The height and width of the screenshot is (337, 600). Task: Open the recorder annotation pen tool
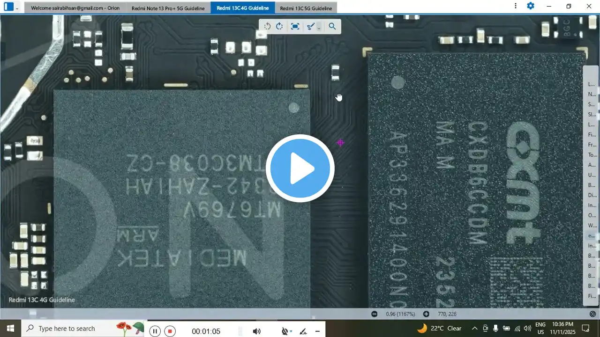coord(303,331)
